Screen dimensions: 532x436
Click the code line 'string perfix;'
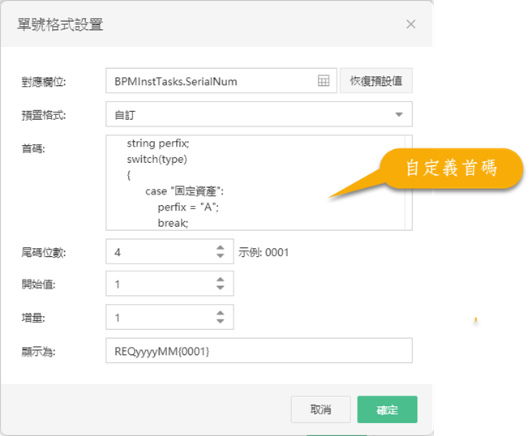[158, 143]
